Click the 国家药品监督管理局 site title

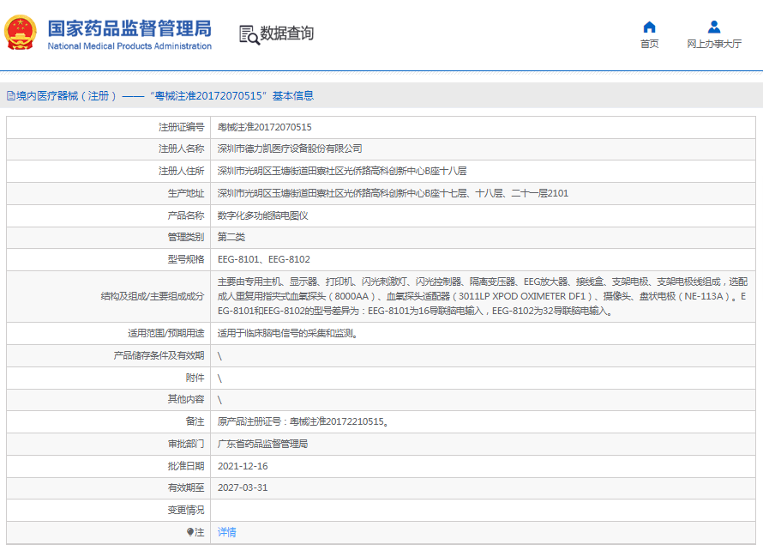[x=129, y=27]
